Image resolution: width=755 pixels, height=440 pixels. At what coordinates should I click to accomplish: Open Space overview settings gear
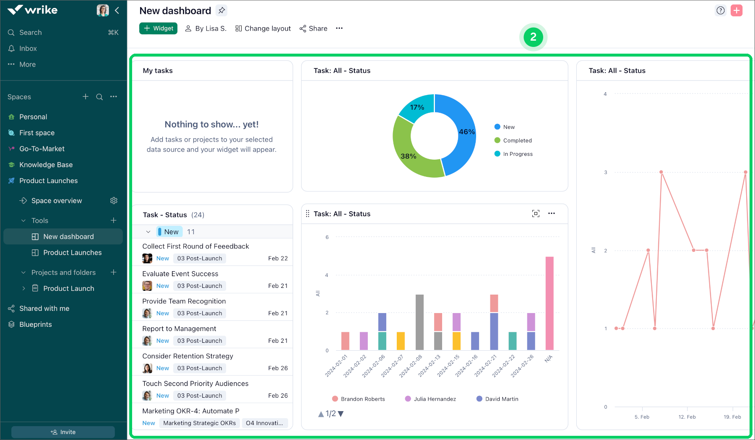click(x=114, y=200)
